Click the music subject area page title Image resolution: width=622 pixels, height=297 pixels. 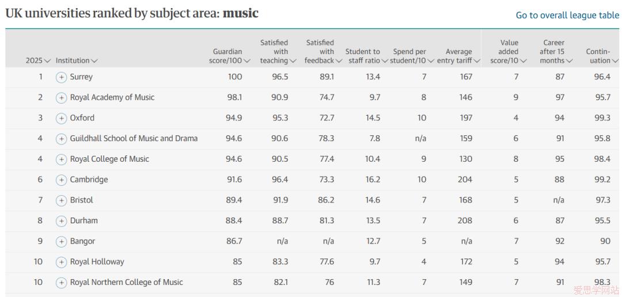(132, 13)
